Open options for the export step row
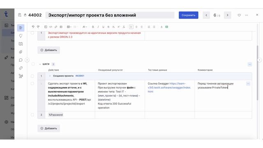 248,83
